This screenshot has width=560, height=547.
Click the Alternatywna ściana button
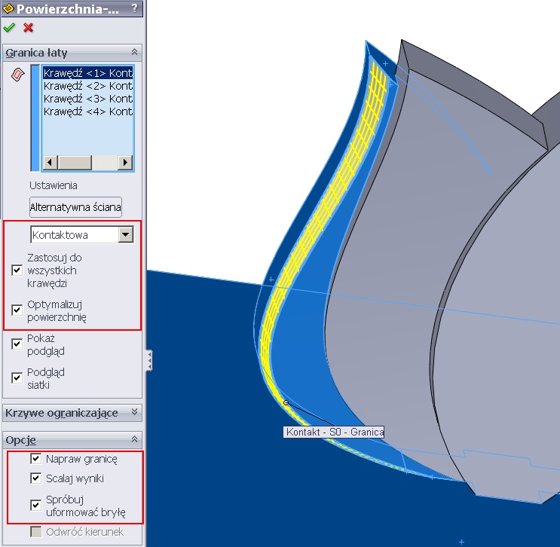75,207
